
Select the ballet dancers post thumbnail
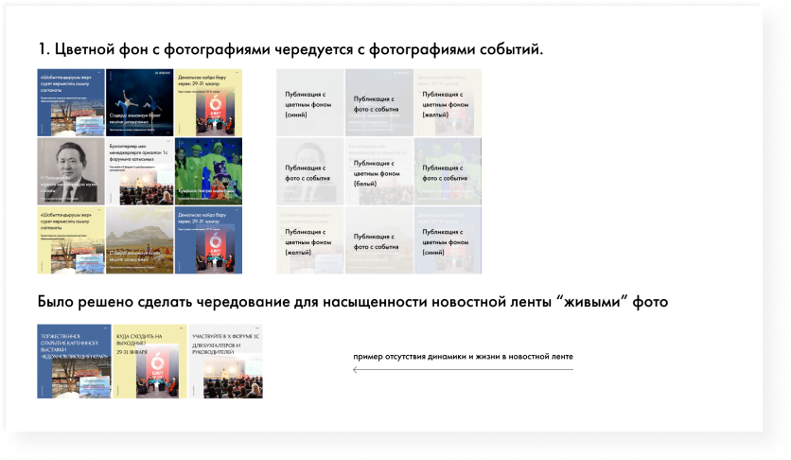[139, 102]
